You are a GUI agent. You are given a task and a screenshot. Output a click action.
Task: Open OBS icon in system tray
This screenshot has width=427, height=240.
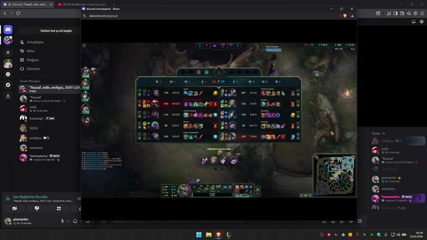[x=322, y=235]
